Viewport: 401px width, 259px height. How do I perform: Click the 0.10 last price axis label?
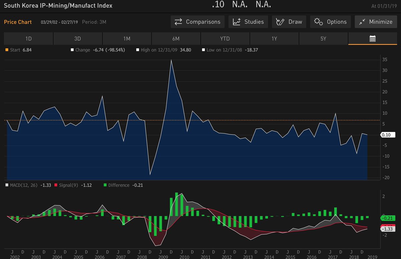click(388, 135)
